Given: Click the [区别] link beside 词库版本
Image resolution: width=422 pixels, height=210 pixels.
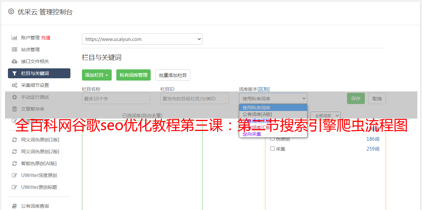Looking at the screenshot, I should tap(263, 89).
